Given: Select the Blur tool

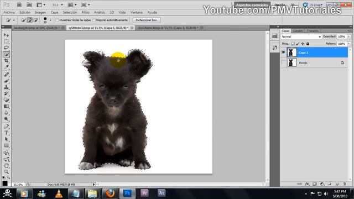Looking at the screenshot, I should coord(6,113).
